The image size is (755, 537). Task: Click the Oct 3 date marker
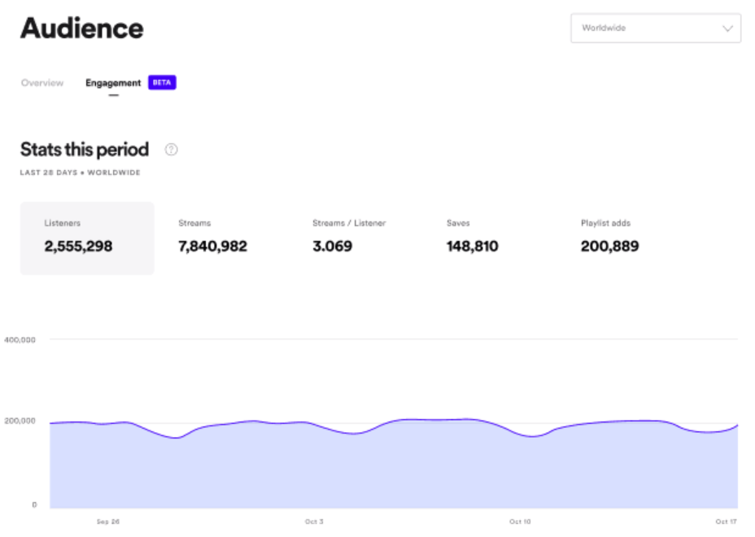[x=314, y=522]
